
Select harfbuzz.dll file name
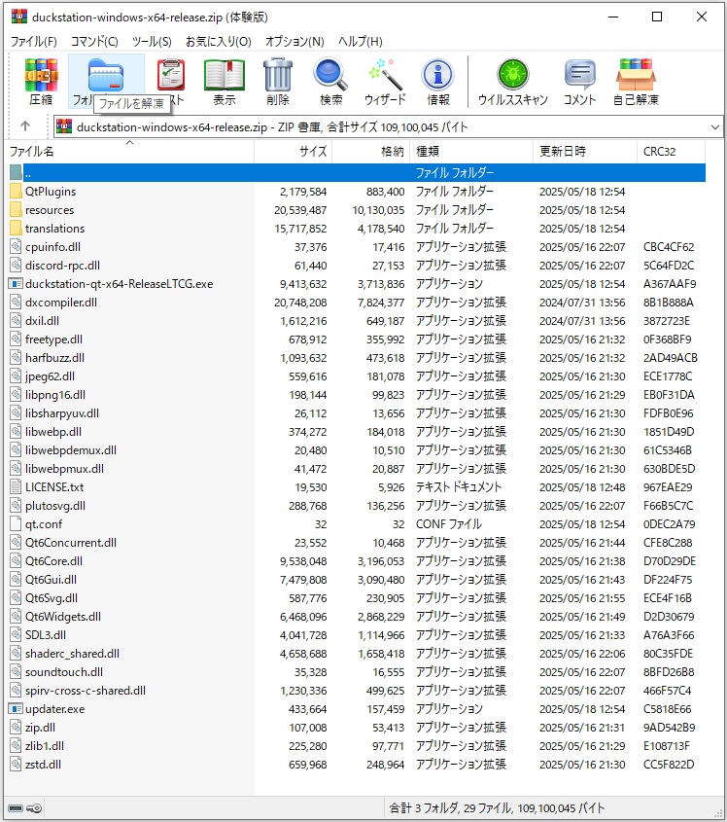tap(54, 358)
